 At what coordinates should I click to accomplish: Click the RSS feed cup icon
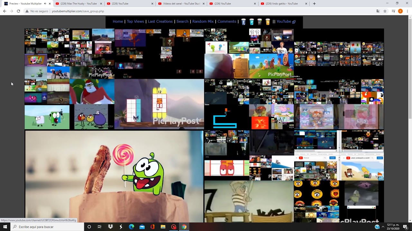(x=267, y=22)
